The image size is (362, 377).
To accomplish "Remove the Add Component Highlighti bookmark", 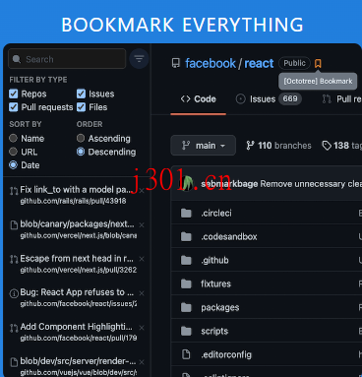I will coord(142,328).
